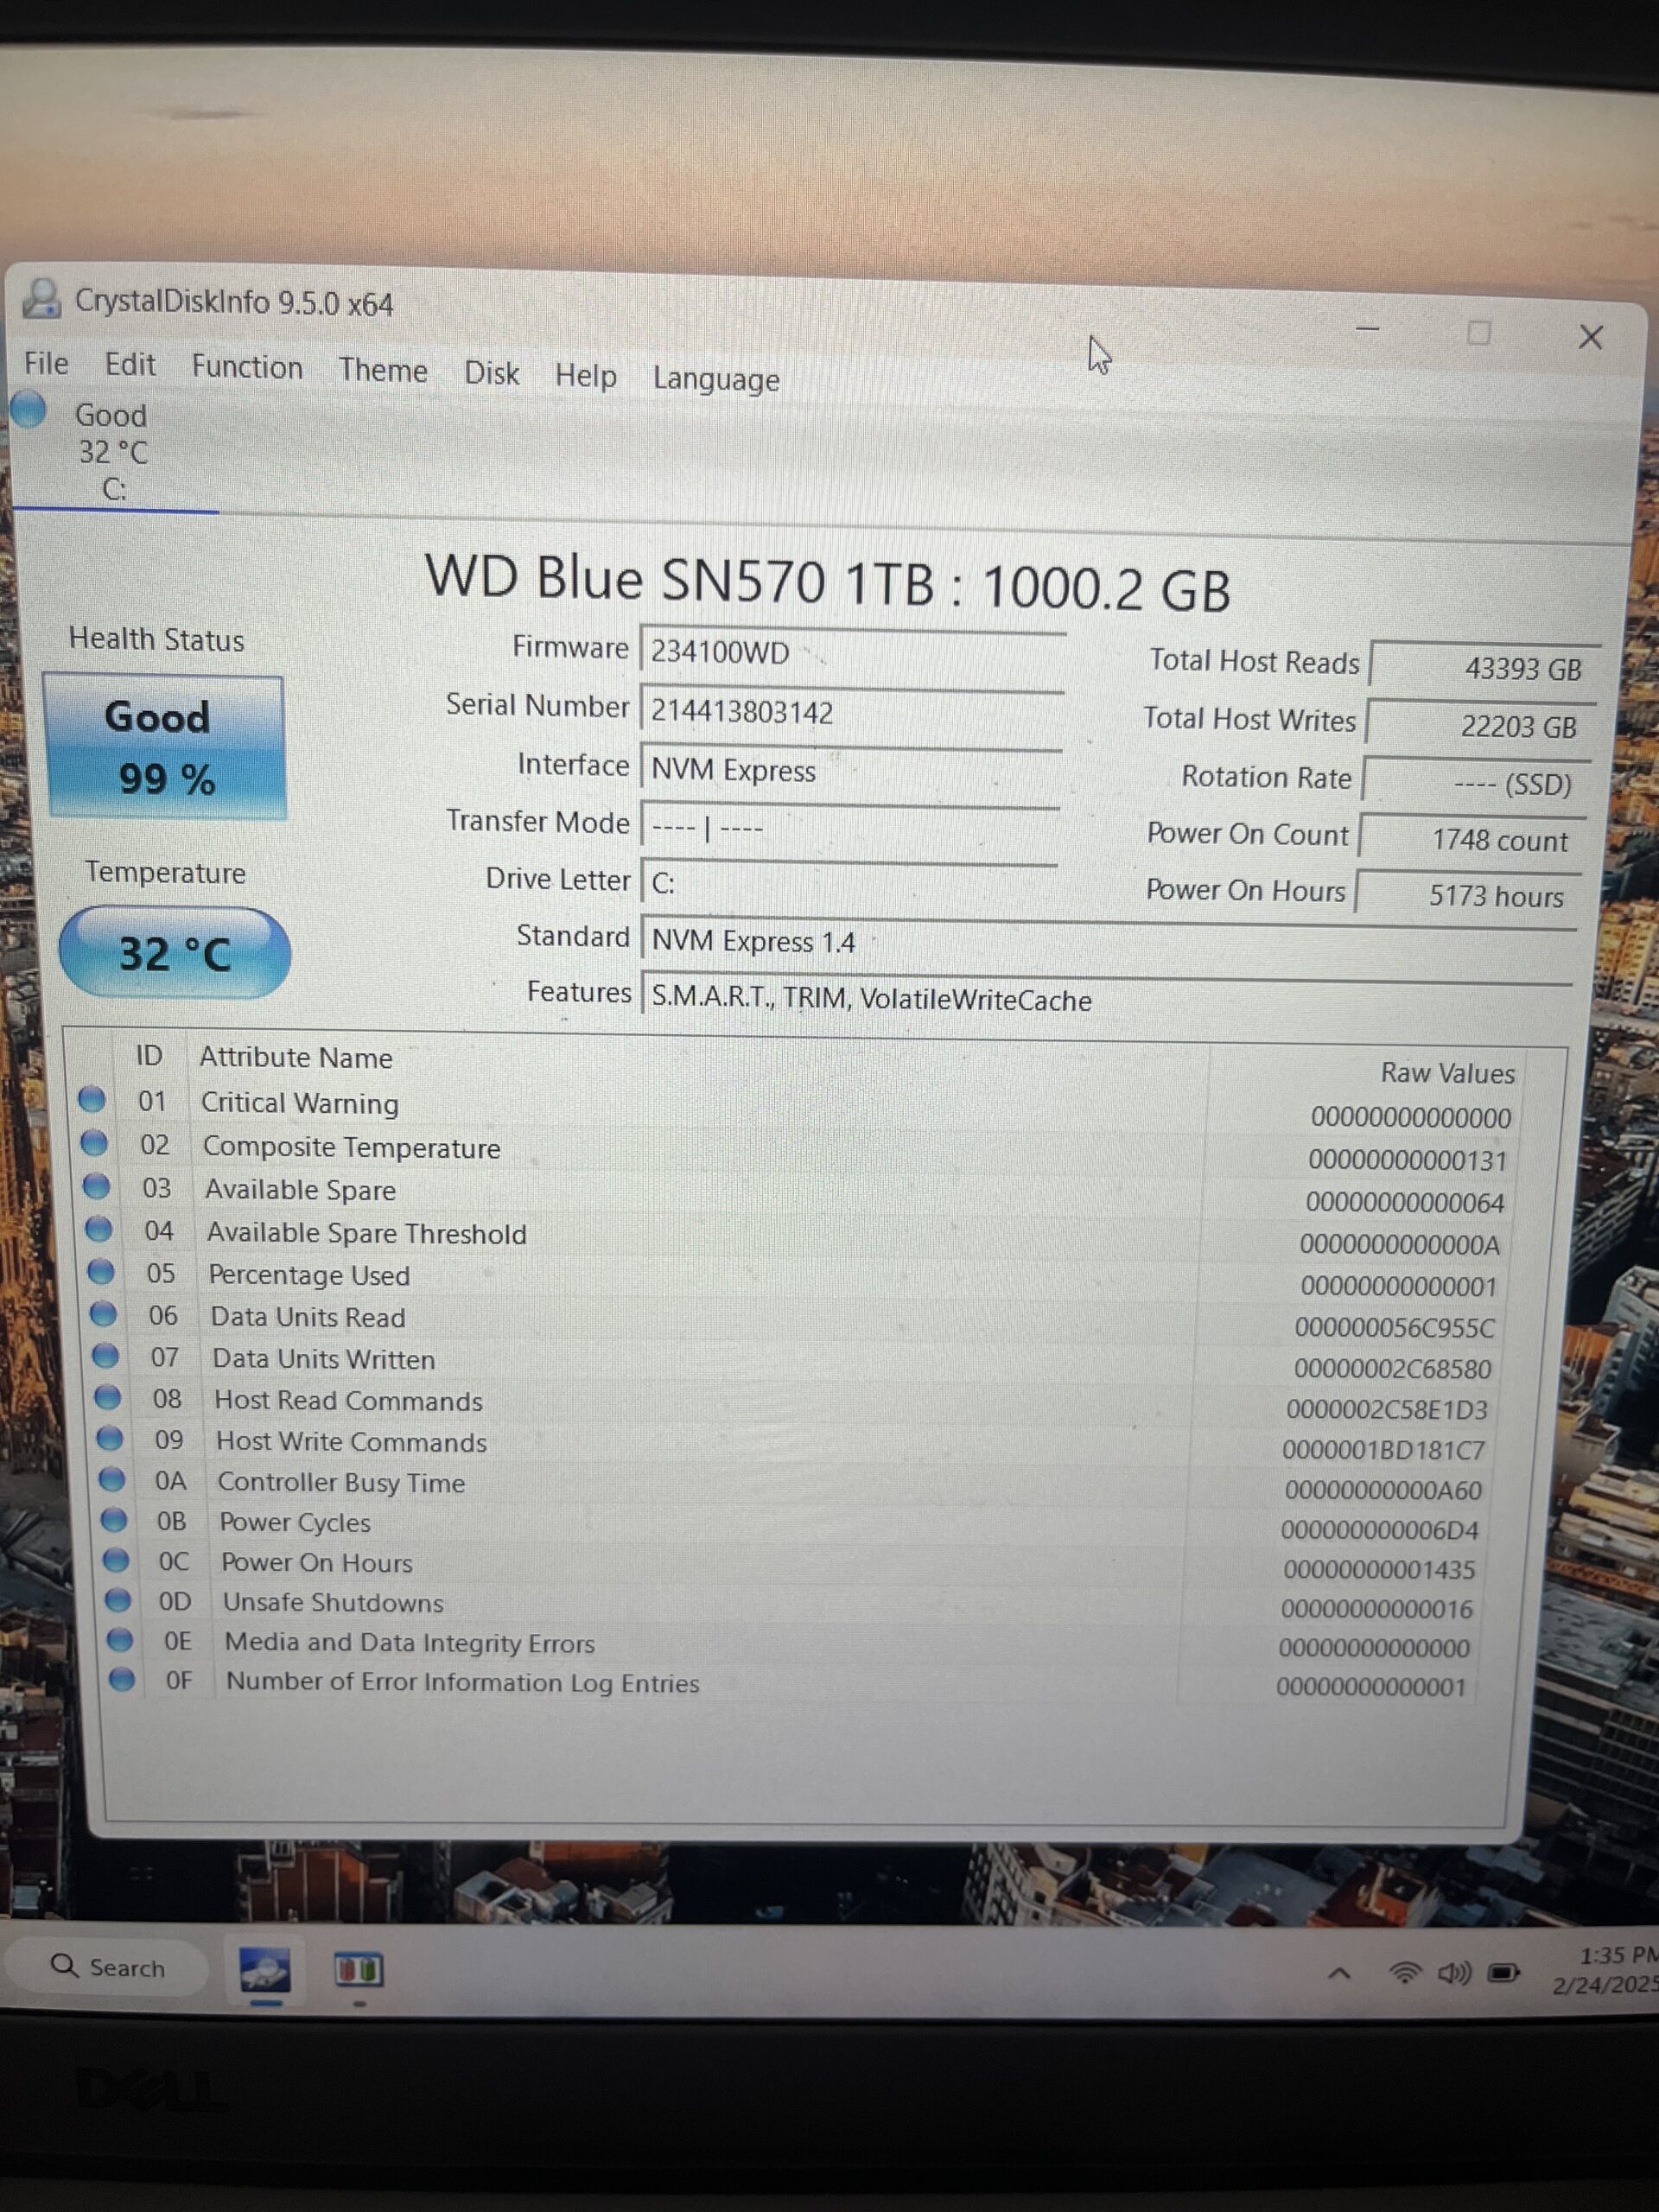Click the 32 °C temperature button

pyautogui.click(x=175, y=952)
